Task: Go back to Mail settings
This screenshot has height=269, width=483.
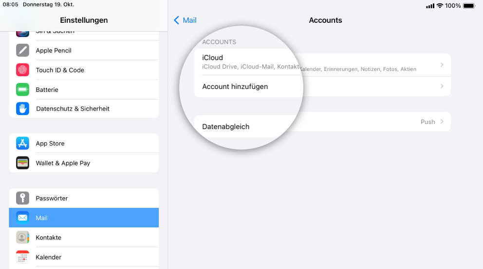Action: tap(185, 20)
